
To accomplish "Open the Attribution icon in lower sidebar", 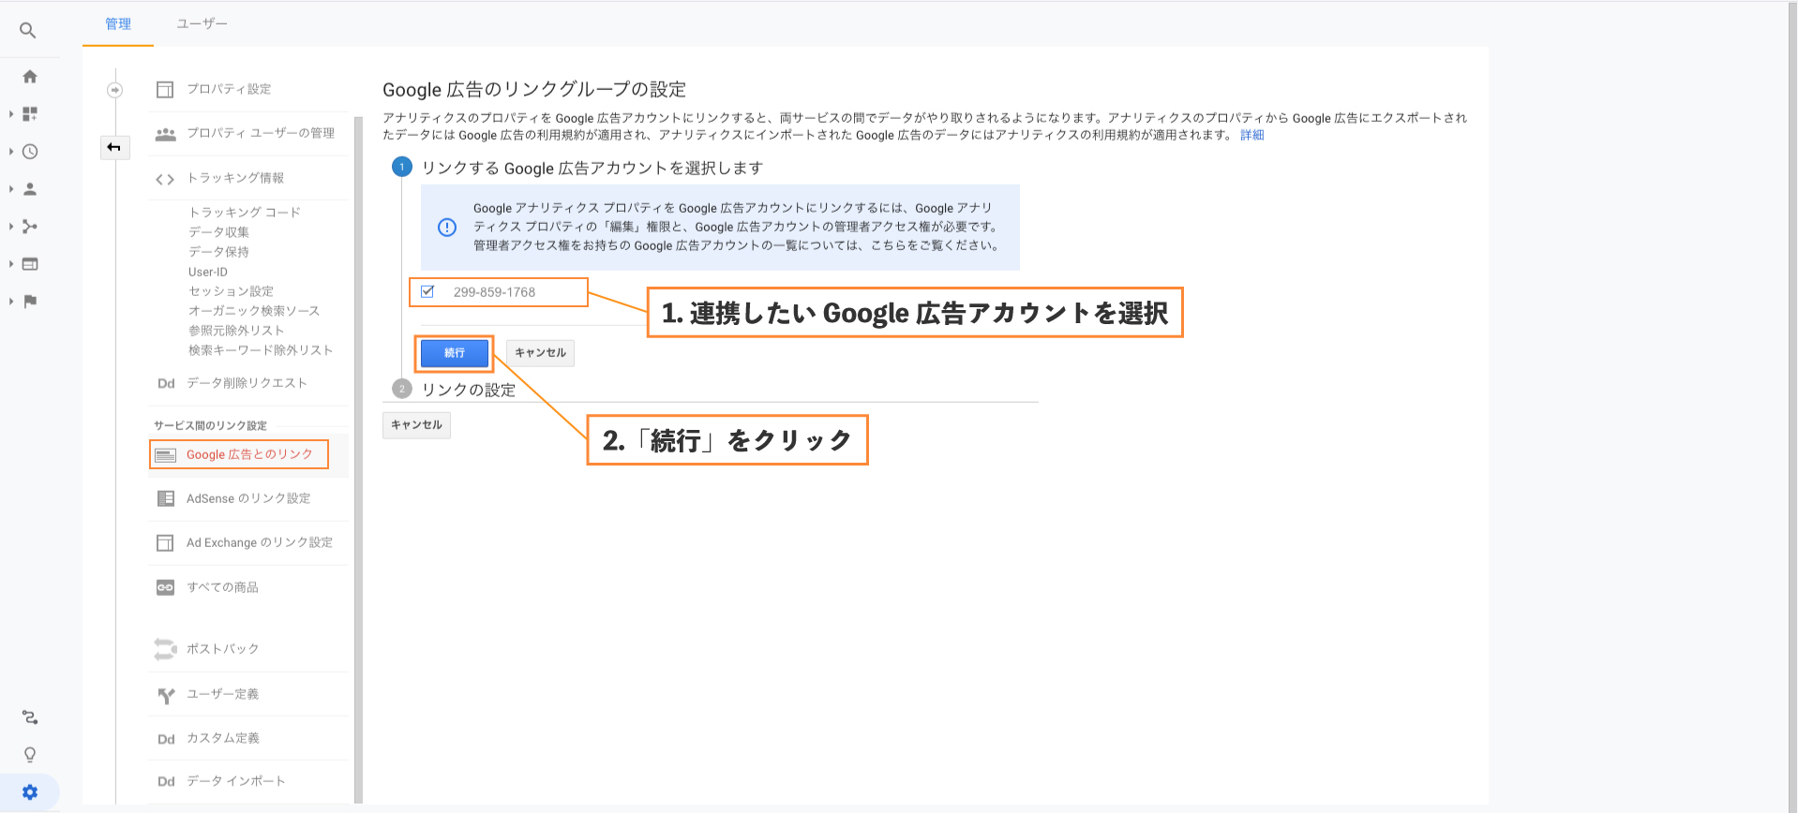I will pos(30,717).
